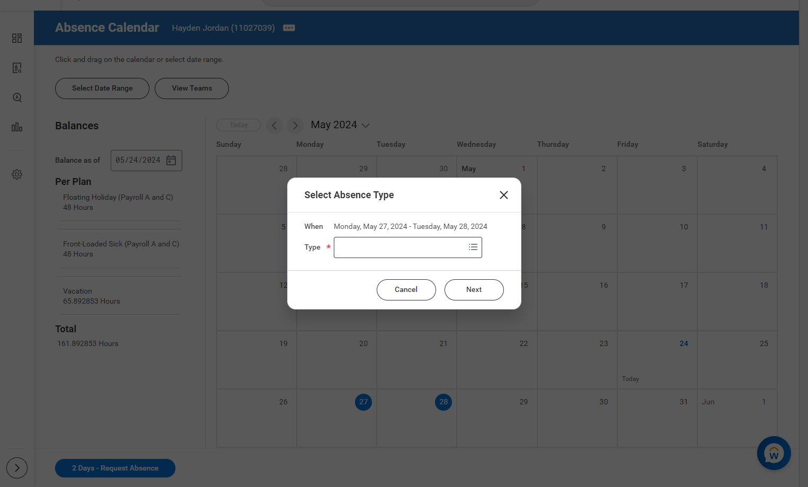This screenshot has height=487, width=808.
Task: Select highlighted date 28 on calendar
Action: [x=443, y=402]
